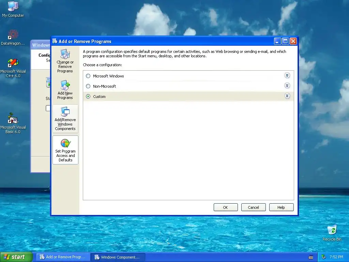Maximize the Add or Remove Programs window
The width and height of the screenshot is (349, 262).
(285, 41)
